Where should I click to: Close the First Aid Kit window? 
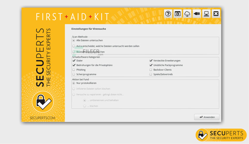[216, 14]
